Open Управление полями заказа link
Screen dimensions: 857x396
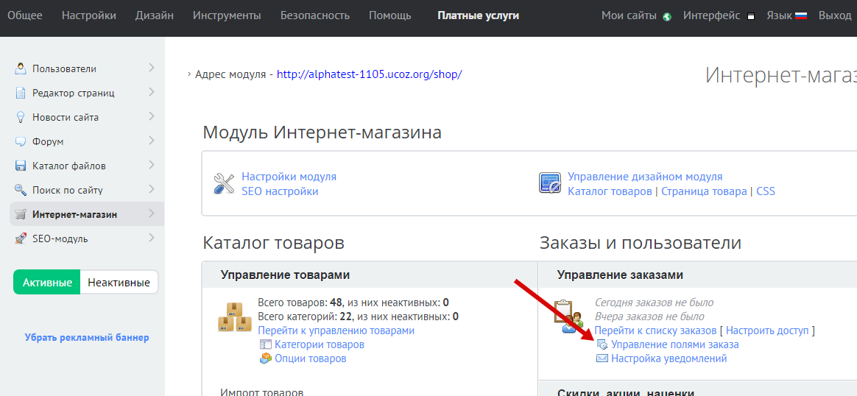[x=674, y=344]
